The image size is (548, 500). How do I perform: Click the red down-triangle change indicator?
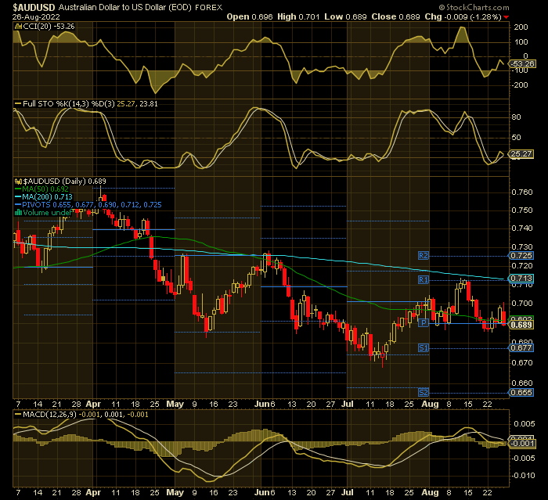pyautogui.click(x=506, y=17)
